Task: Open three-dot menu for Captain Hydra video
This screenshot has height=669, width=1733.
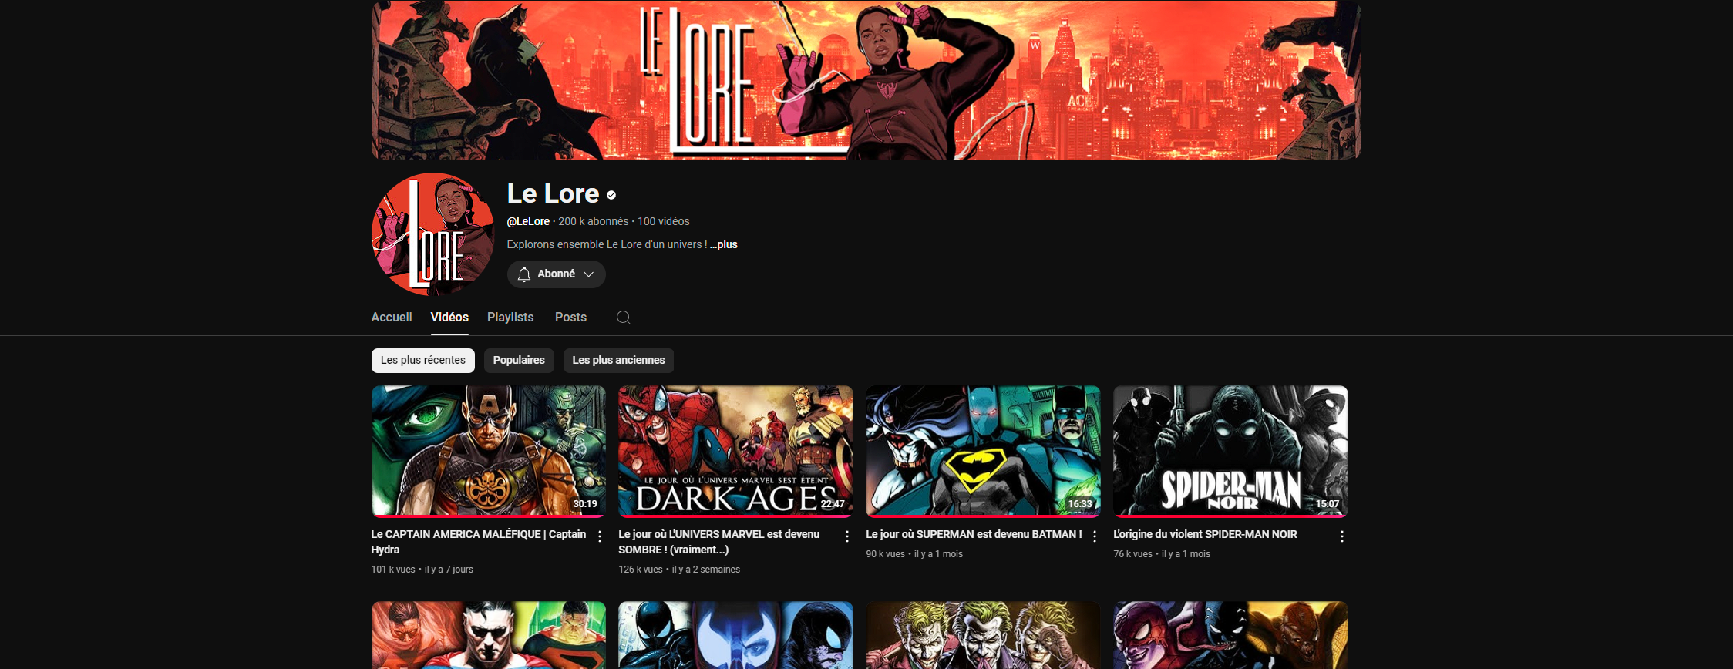Action: [600, 536]
